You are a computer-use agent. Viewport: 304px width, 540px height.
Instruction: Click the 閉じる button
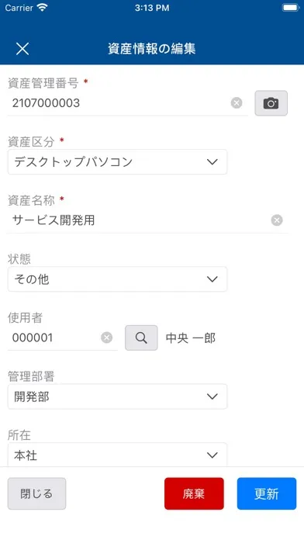(37, 493)
